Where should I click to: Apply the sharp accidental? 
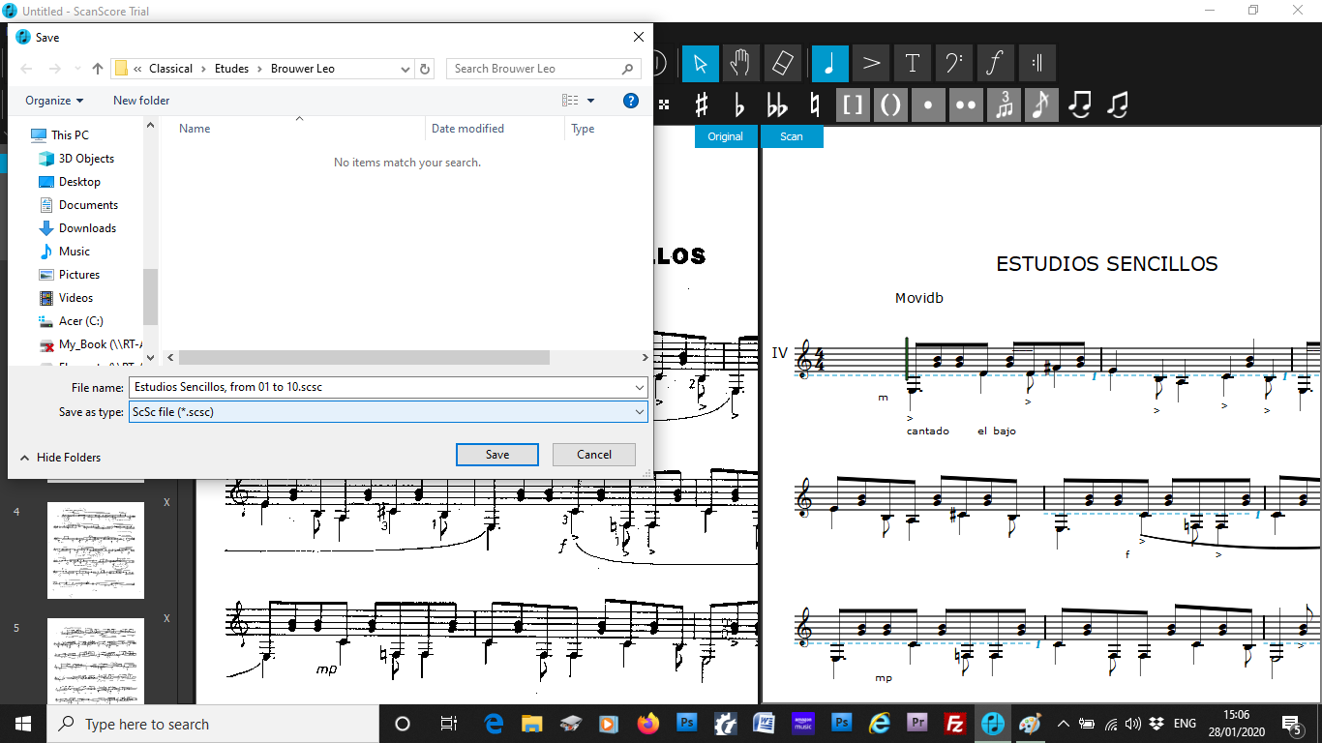[702, 104]
